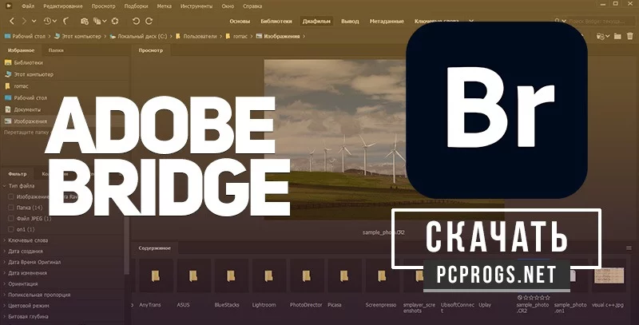Click the open recent folder icon near trash
Screen dimensions: 639x325
(x=601, y=36)
